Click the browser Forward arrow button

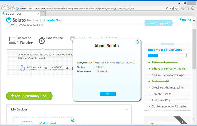[x=12, y=8]
